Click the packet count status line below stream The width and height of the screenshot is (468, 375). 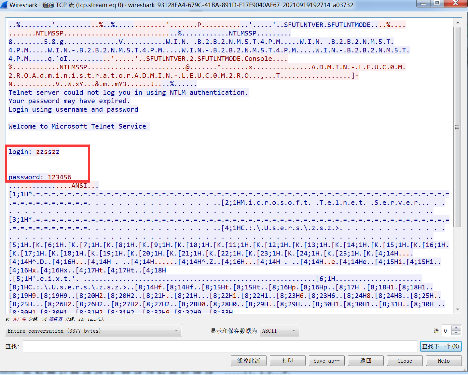tap(55, 319)
